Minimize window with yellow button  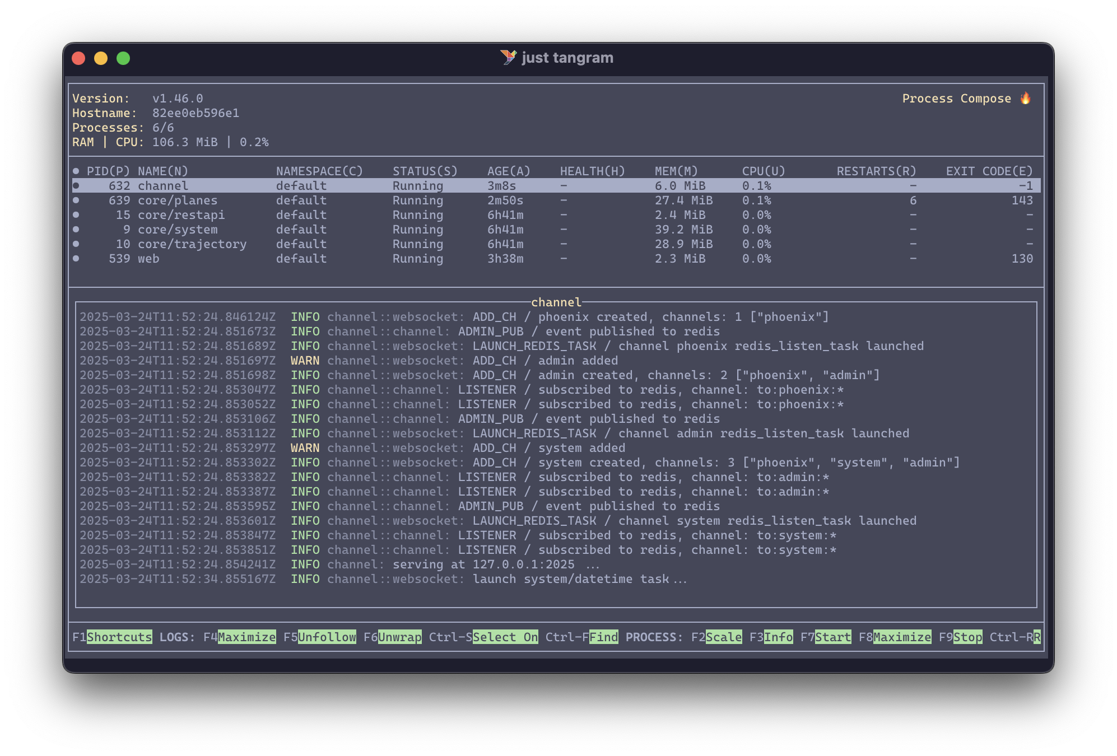click(x=101, y=58)
